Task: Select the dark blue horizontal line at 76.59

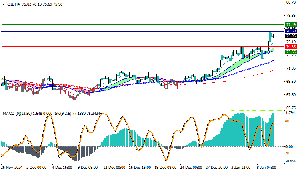Action: (142, 31)
